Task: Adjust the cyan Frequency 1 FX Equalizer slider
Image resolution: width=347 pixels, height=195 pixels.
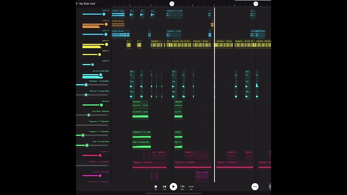Action: [x=86, y=85]
